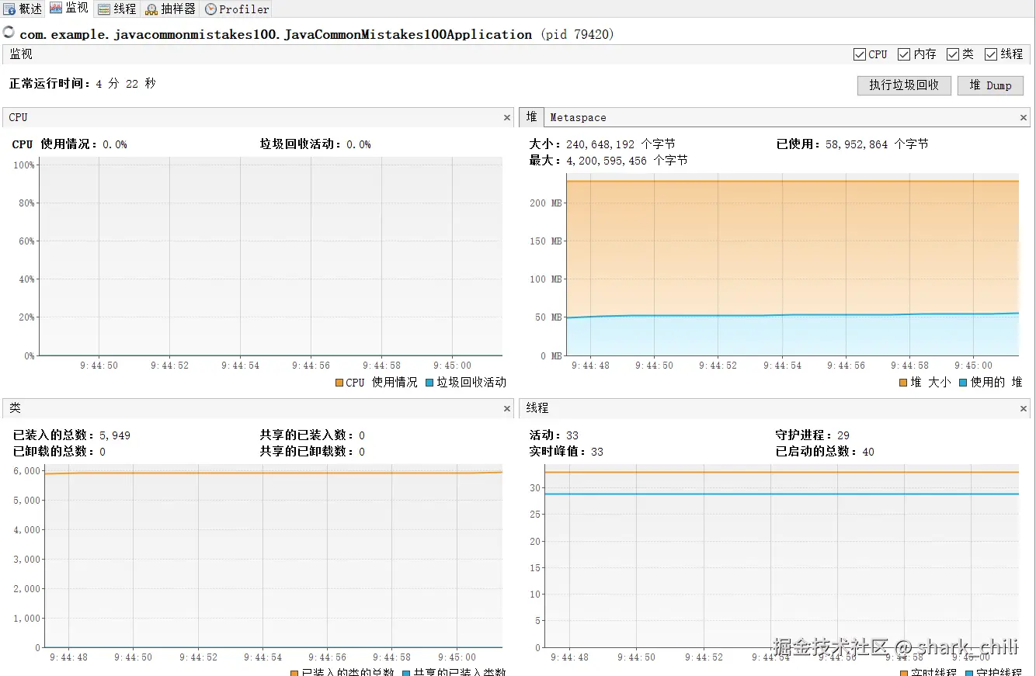
Task: Uncheck the 线程 threads checkbox
Action: [990, 54]
